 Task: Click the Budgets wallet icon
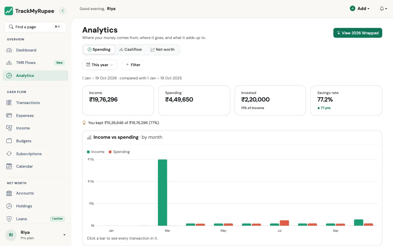(9, 141)
